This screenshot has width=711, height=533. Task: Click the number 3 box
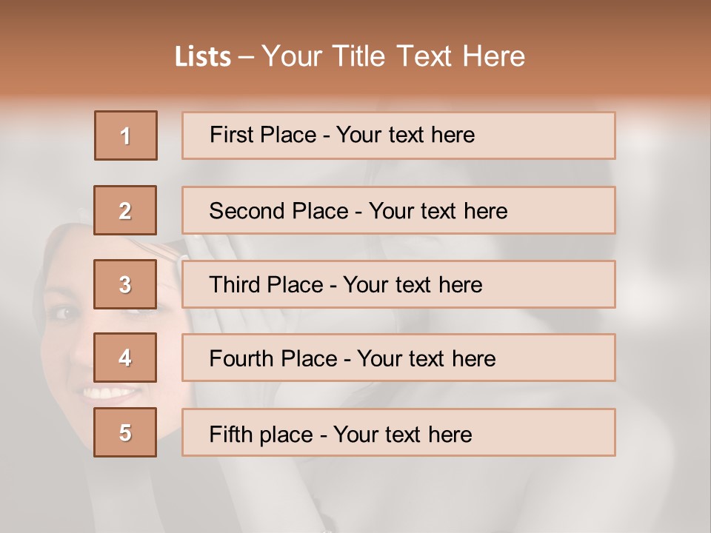click(125, 284)
